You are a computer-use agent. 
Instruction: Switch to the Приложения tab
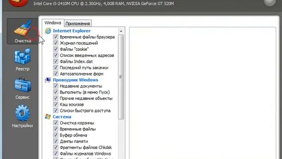click(78, 23)
